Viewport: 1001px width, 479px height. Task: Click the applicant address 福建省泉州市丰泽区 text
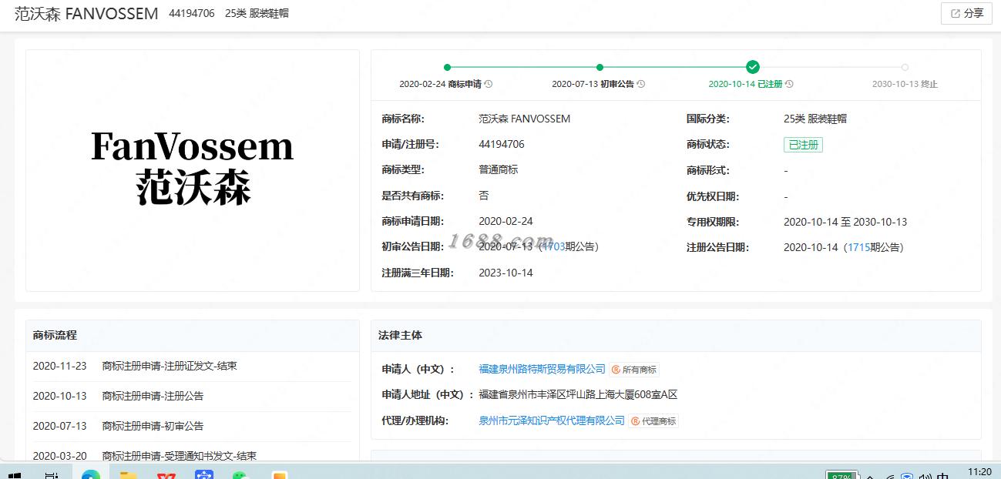pyautogui.click(x=578, y=394)
